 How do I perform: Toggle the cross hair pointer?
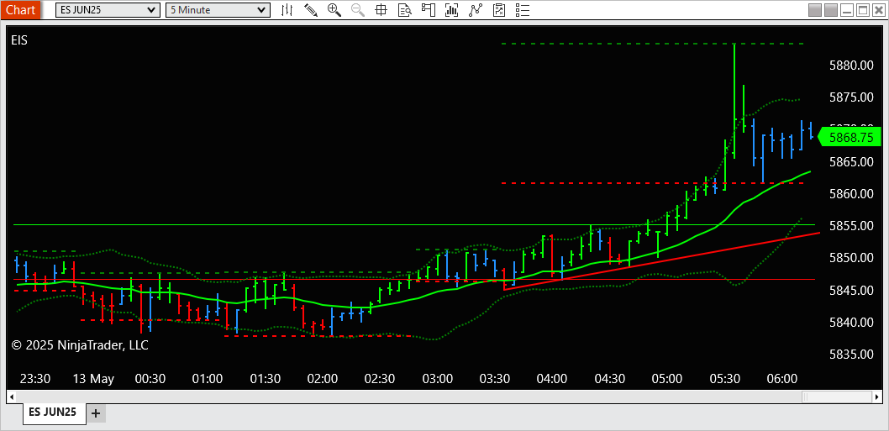381,9
